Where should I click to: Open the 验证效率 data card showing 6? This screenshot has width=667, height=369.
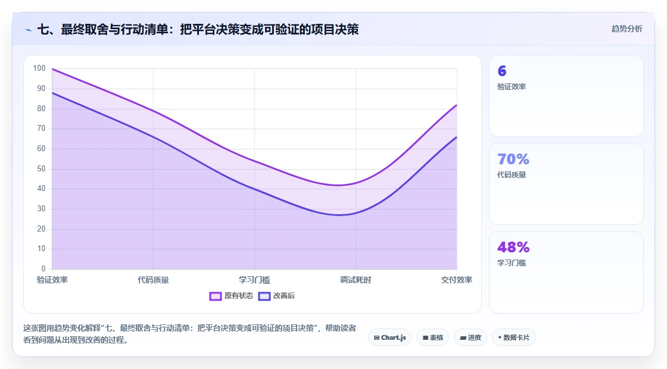click(x=566, y=96)
